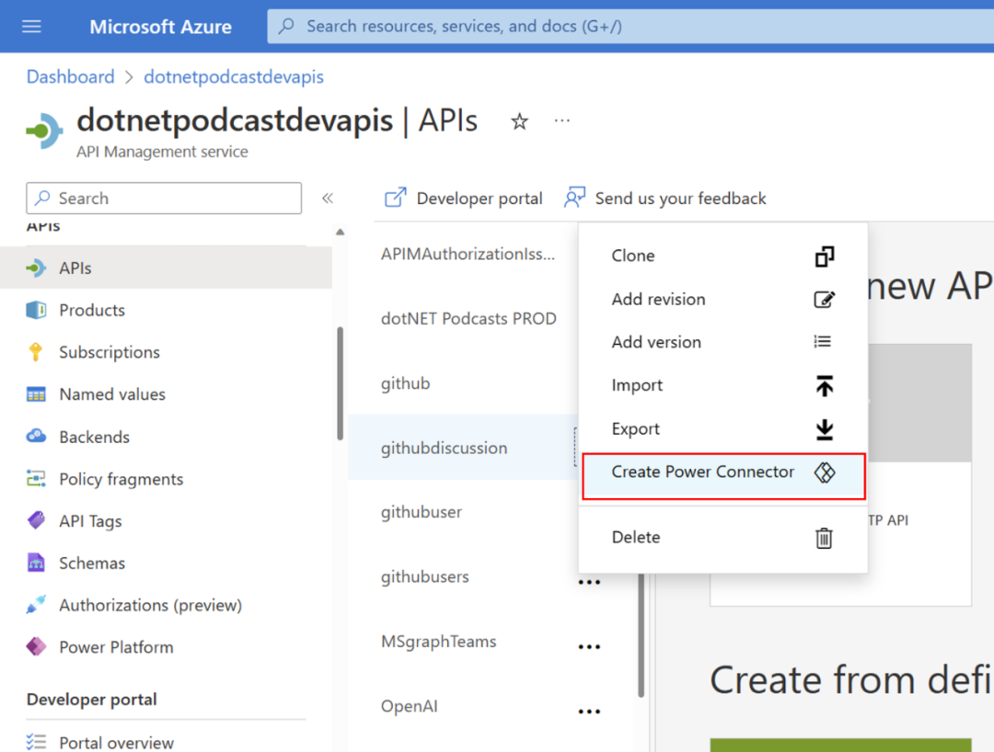Click the search magnifier icon in the top bar
This screenshot has width=994, height=752.
tap(286, 26)
